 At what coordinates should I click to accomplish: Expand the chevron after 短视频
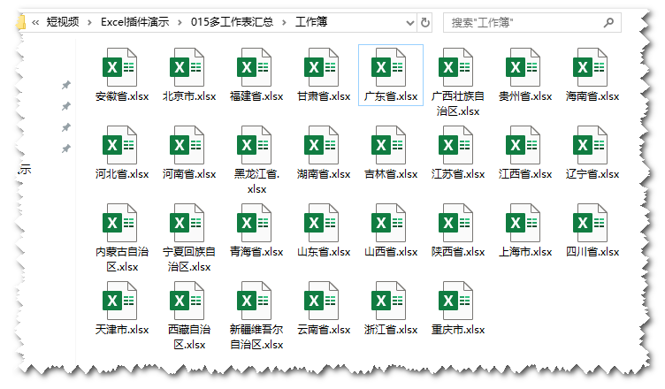click(89, 22)
